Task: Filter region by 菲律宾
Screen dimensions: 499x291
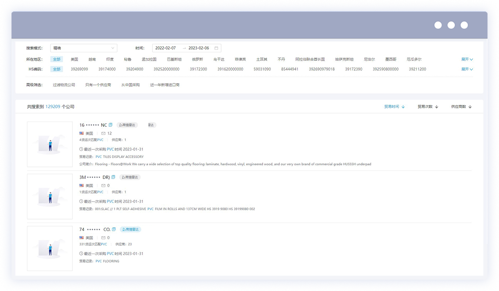Action: [x=240, y=59]
